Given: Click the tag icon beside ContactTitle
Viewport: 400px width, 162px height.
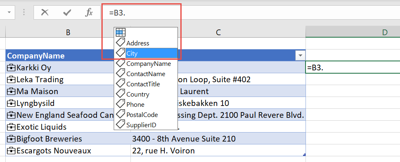Looking at the screenshot, I should [120, 83].
